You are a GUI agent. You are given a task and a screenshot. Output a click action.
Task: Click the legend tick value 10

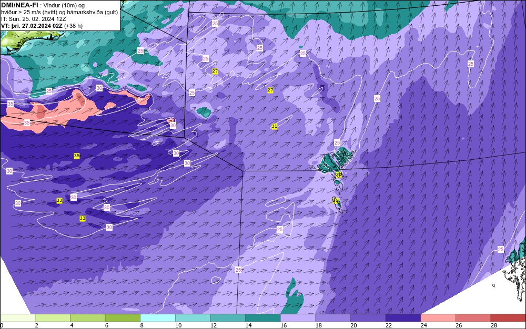(178, 325)
